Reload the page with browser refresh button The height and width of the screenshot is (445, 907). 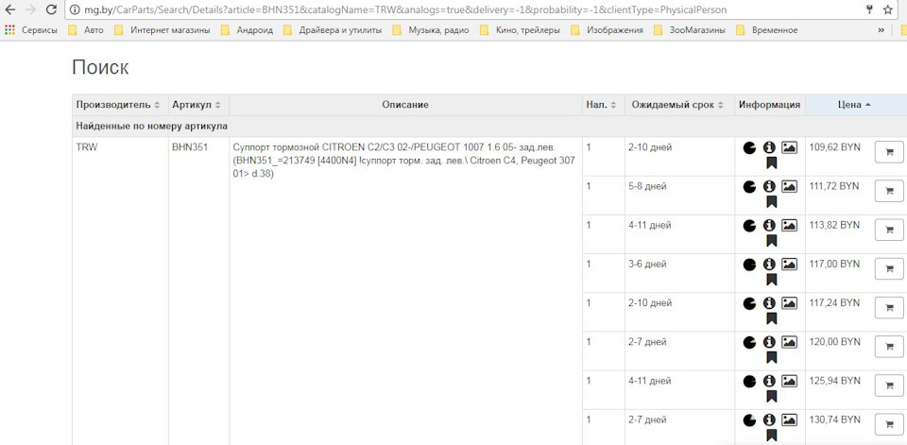click(x=51, y=9)
